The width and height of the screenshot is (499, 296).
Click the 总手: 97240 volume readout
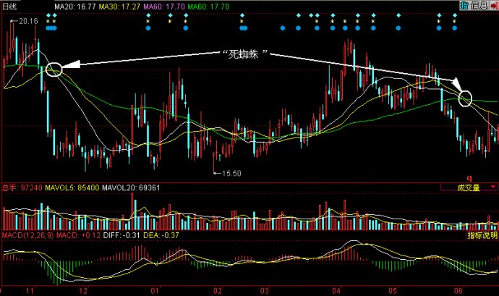[22, 187]
